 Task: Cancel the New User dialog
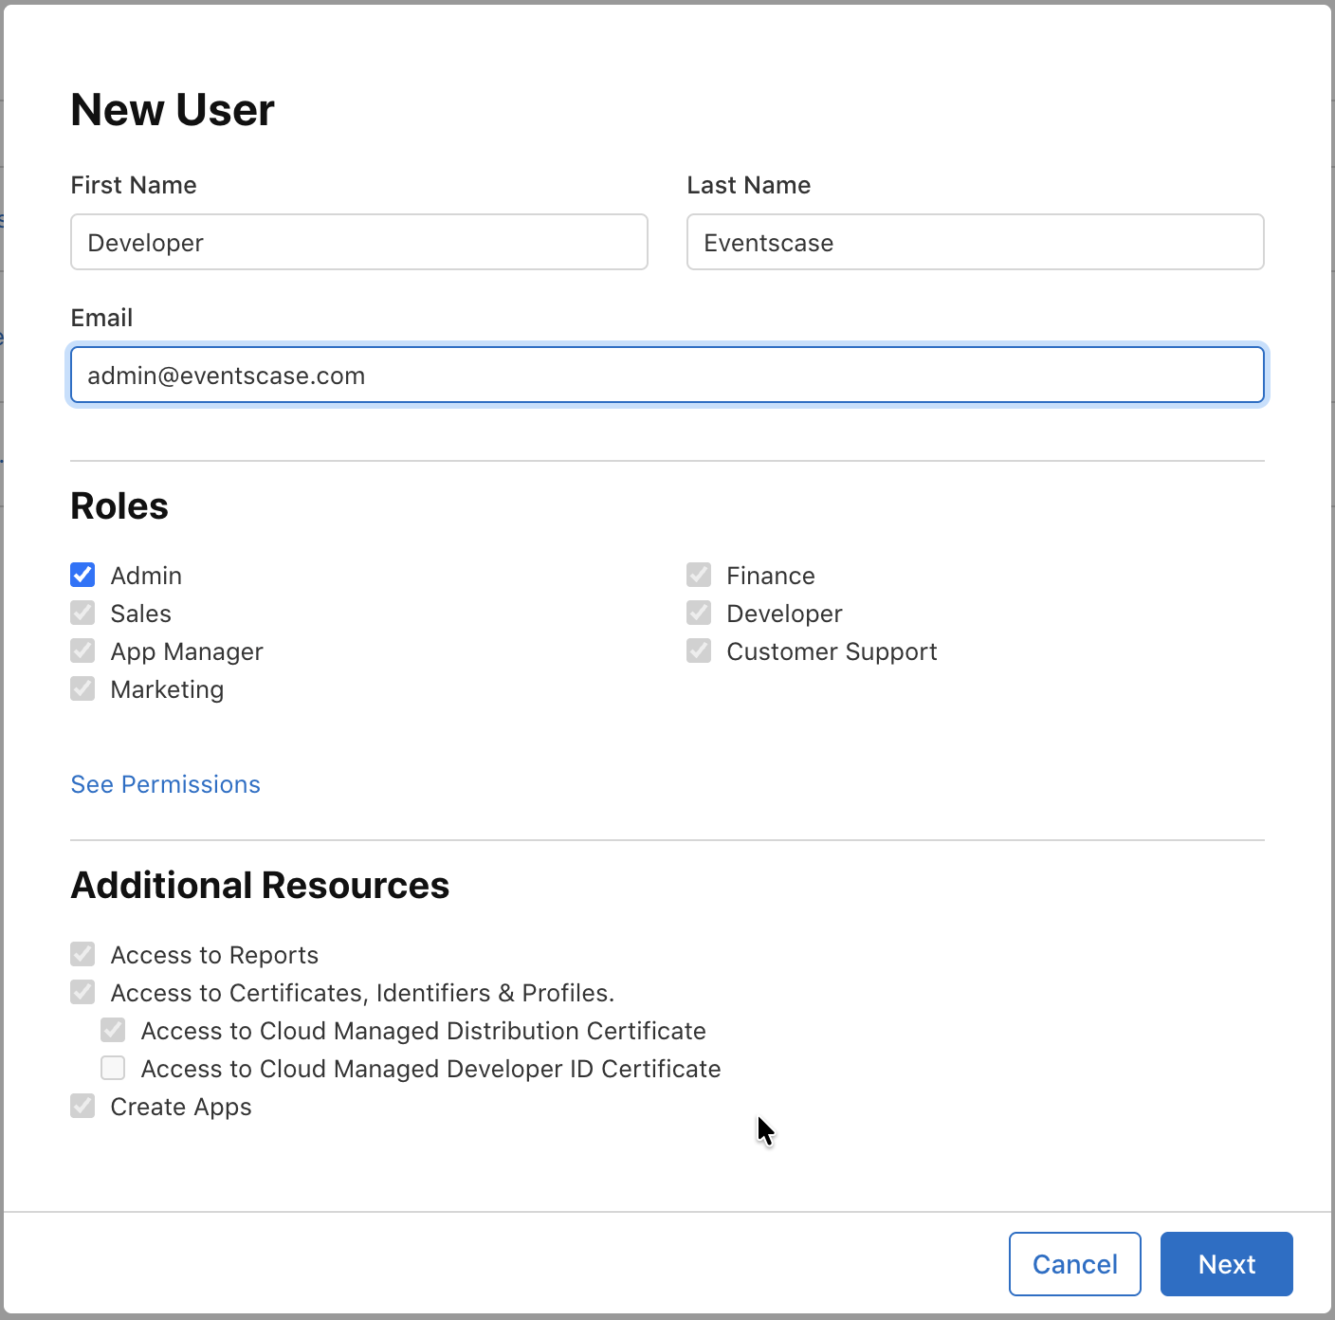[1074, 1264]
